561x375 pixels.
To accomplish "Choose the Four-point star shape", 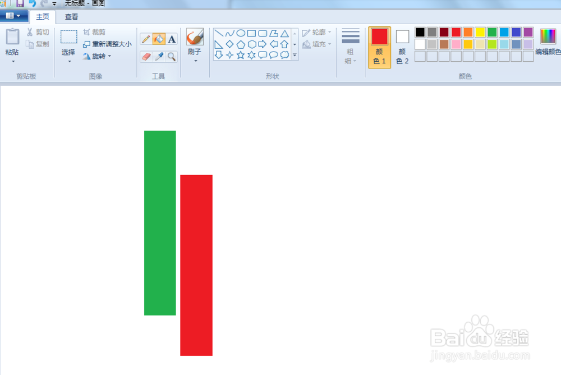I will click(x=229, y=55).
